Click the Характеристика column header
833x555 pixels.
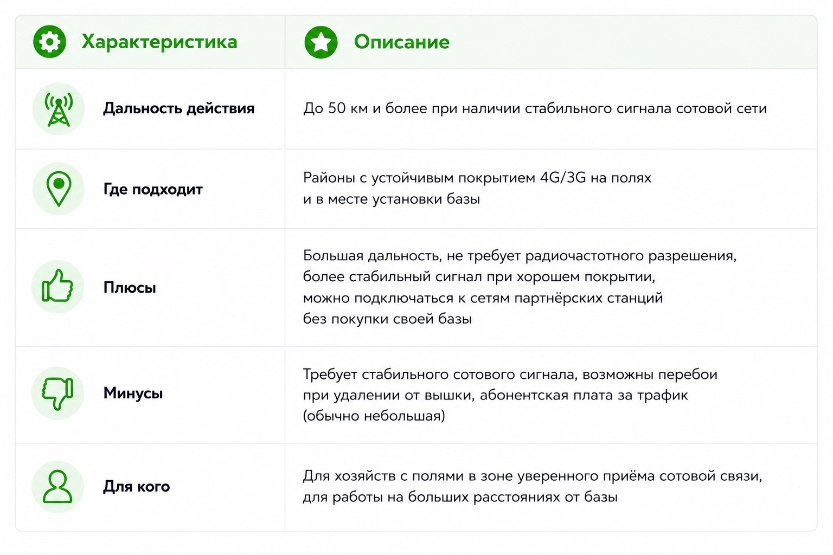click(159, 42)
